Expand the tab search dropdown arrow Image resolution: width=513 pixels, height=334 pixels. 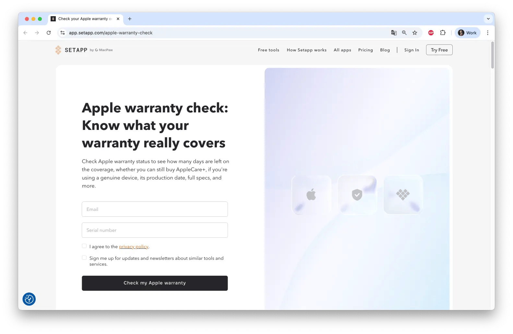click(x=488, y=19)
